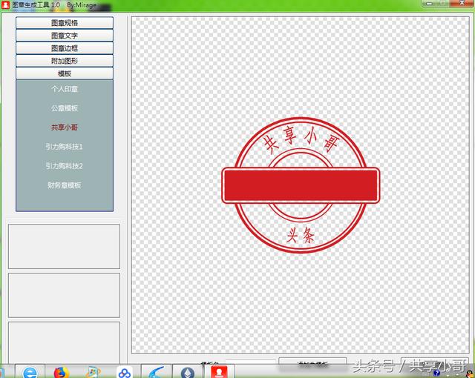Open the Ethereum diamond taskbar icon

(188, 372)
